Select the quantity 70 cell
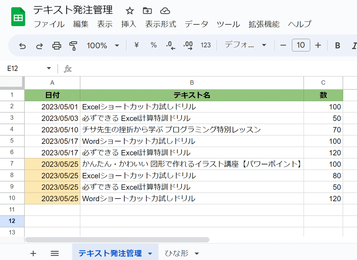The width and height of the screenshot is (357, 260). click(323, 130)
